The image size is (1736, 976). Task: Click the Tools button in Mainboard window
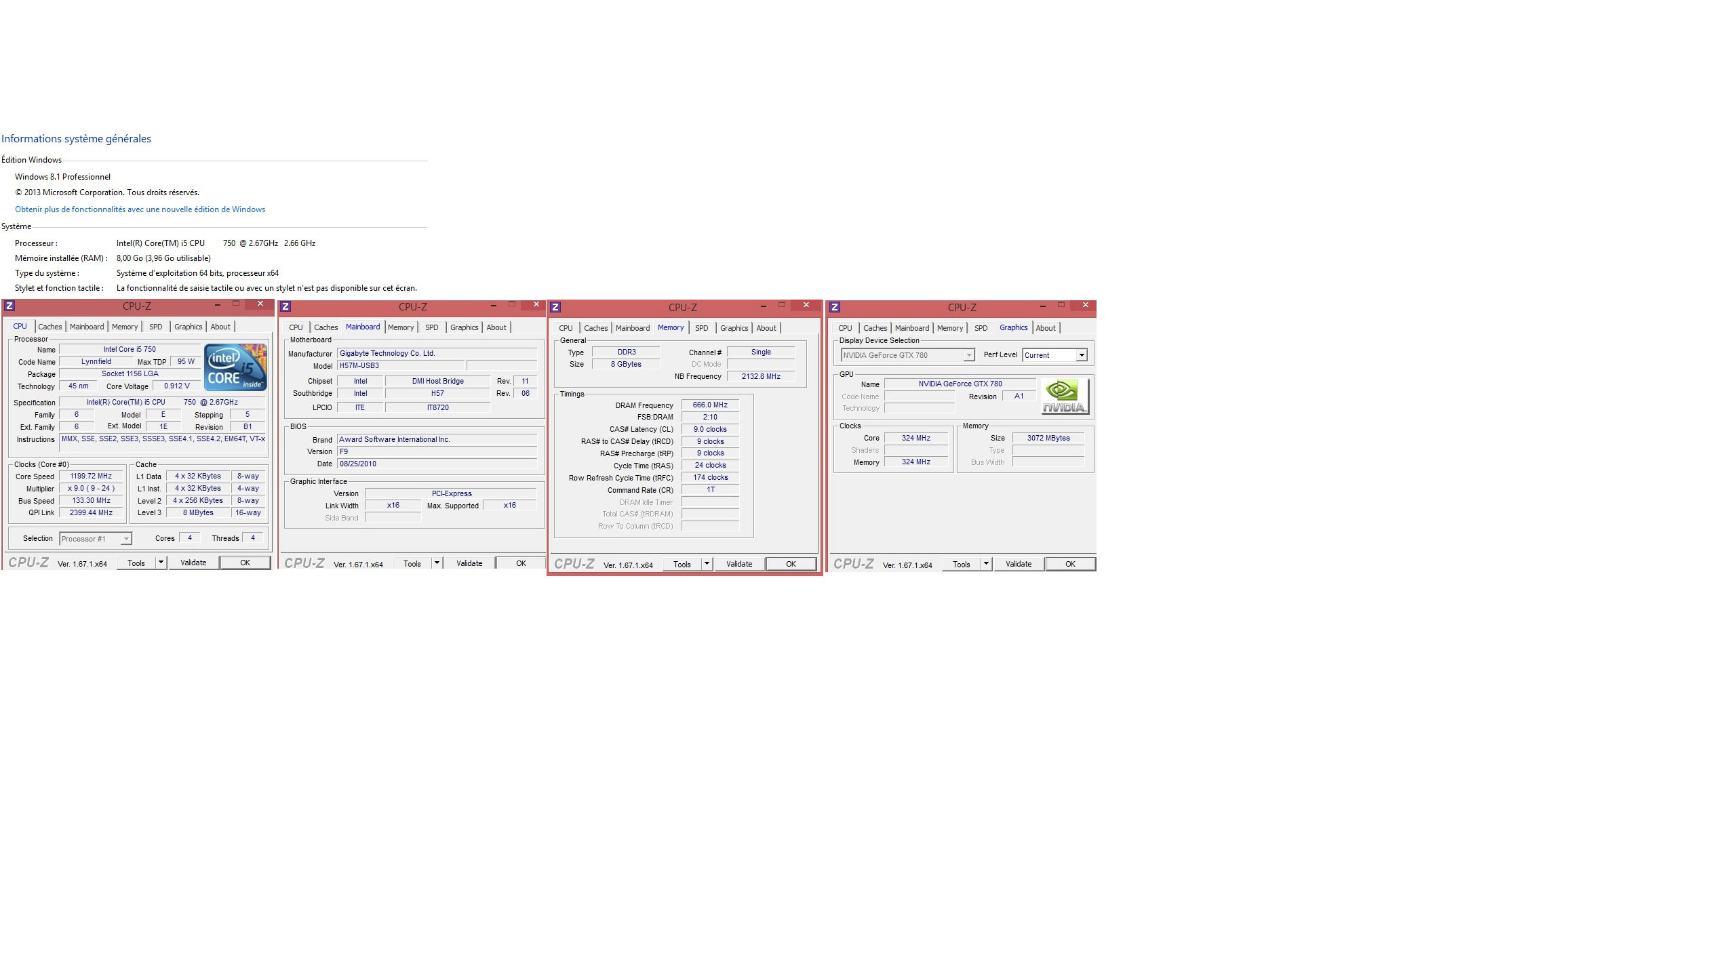coord(412,564)
